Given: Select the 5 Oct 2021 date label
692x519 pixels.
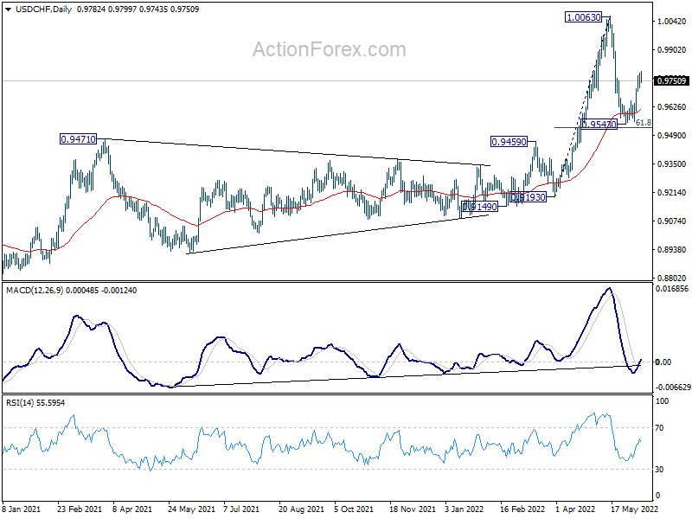Looking at the screenshot, I should 354,509.
